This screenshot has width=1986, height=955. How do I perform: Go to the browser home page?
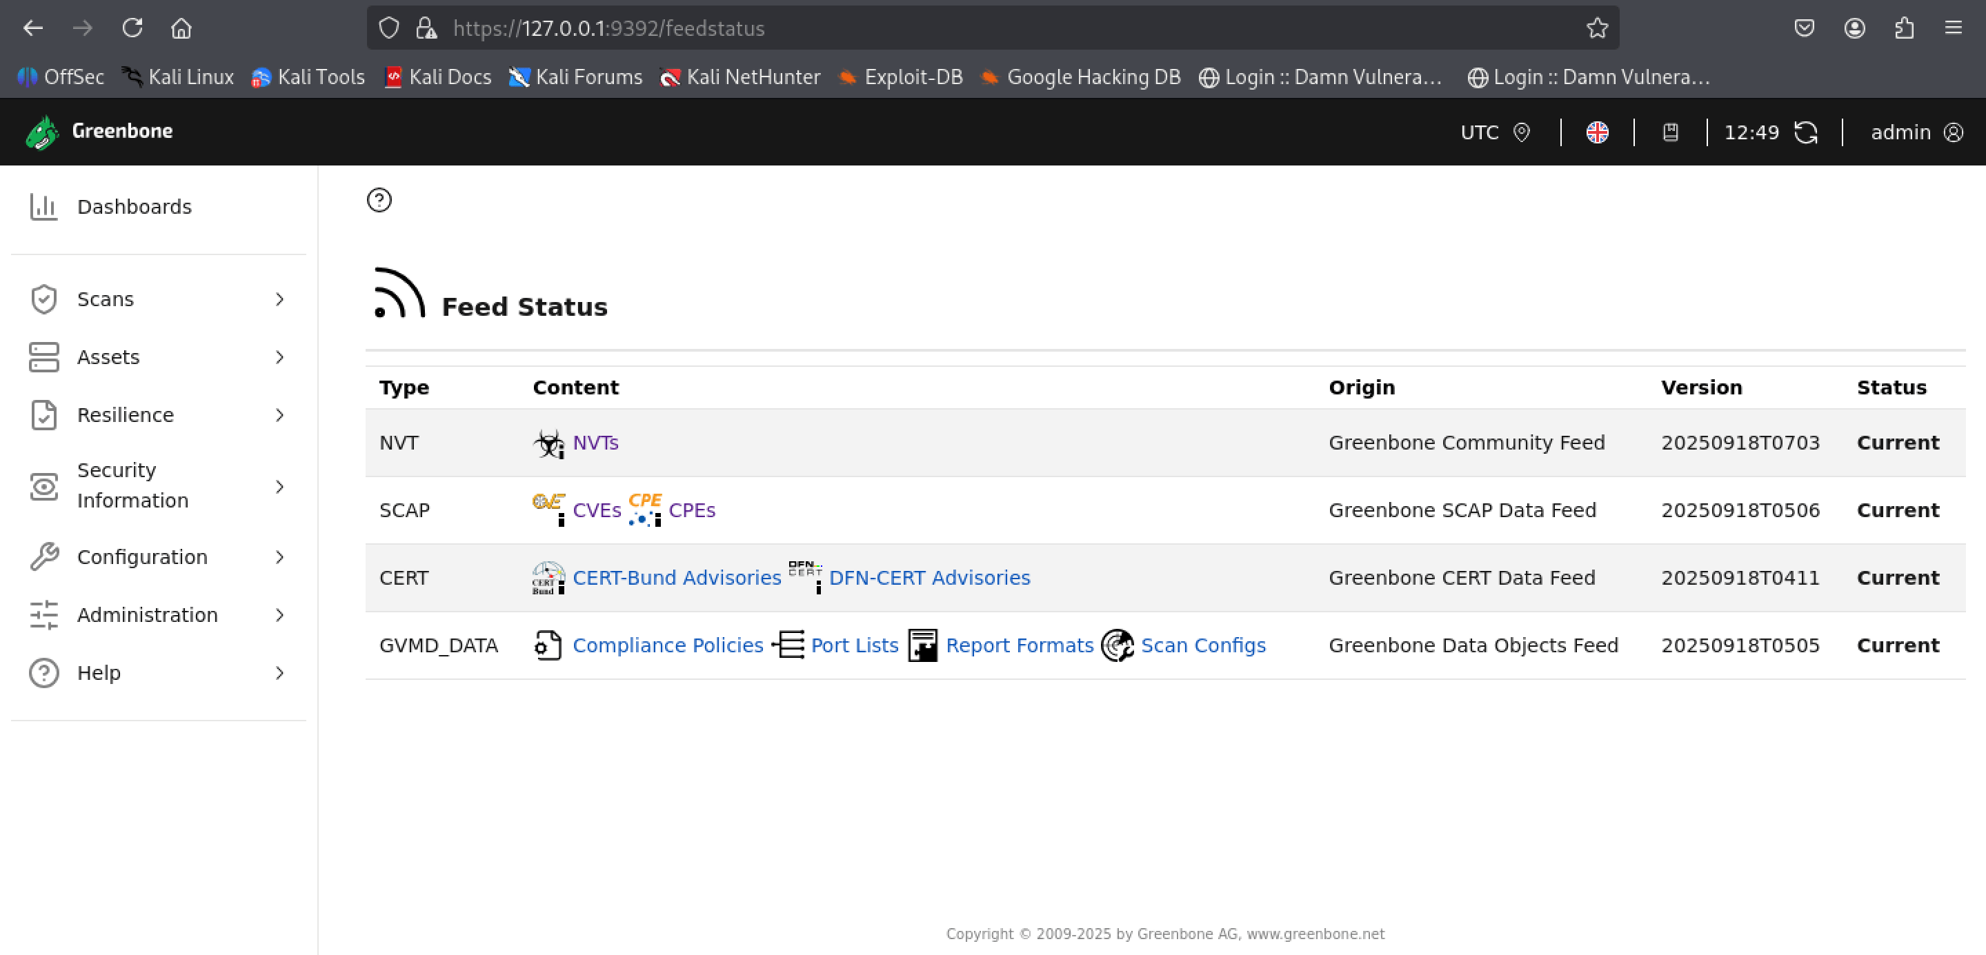(x=181, y=28)
